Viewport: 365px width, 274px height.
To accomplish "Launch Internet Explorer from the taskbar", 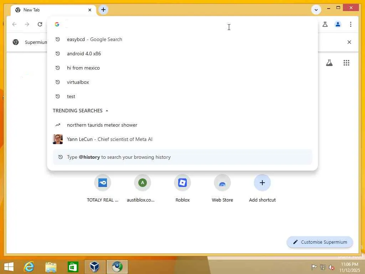I will click(29, 267).
